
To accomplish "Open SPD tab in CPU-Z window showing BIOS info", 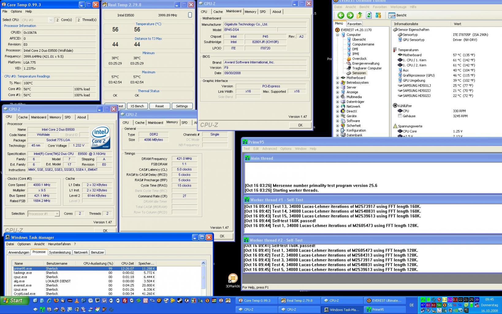I will click(263, 12).
